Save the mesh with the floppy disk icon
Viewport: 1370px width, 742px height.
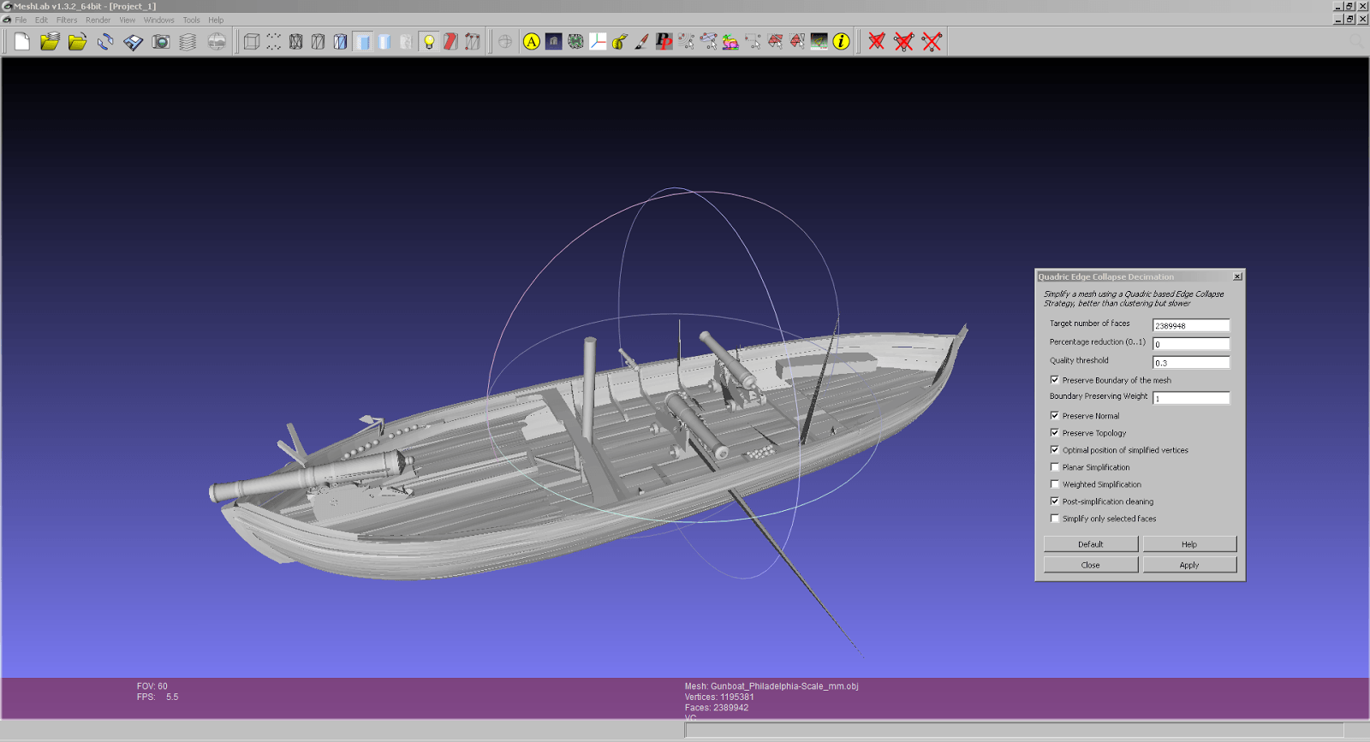pyautogui.click(x=133, y=41)
